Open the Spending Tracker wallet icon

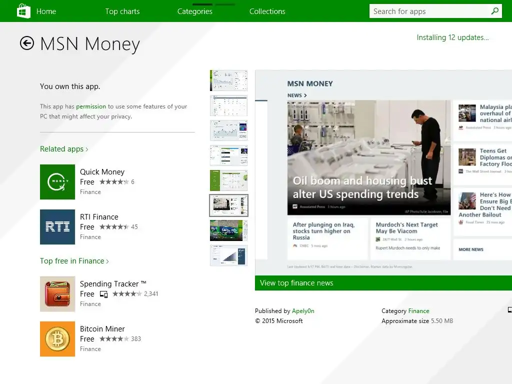tap(57, 294)
